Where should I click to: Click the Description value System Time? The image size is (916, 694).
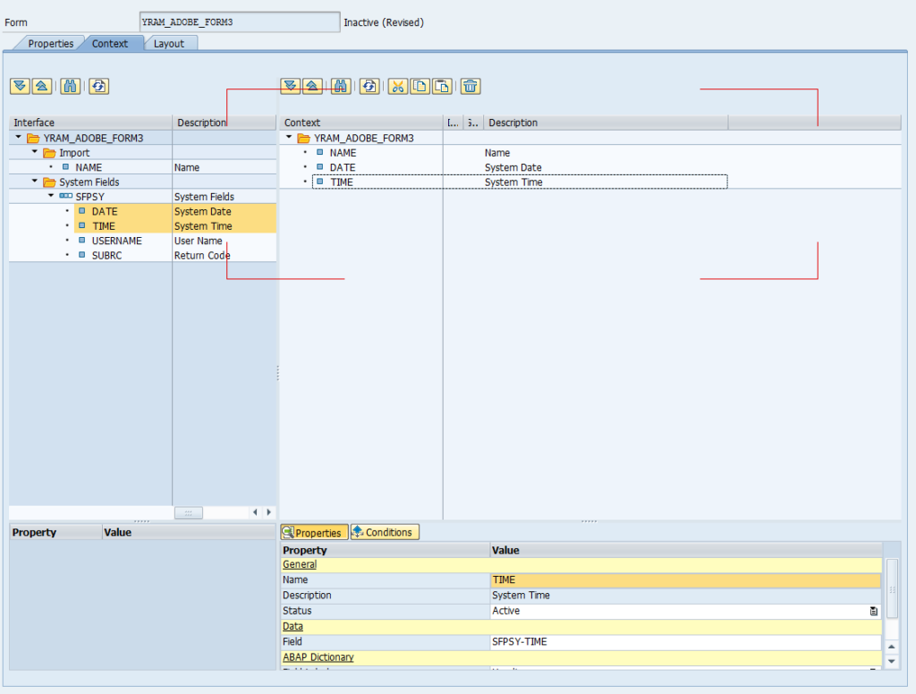coord(522,596)
